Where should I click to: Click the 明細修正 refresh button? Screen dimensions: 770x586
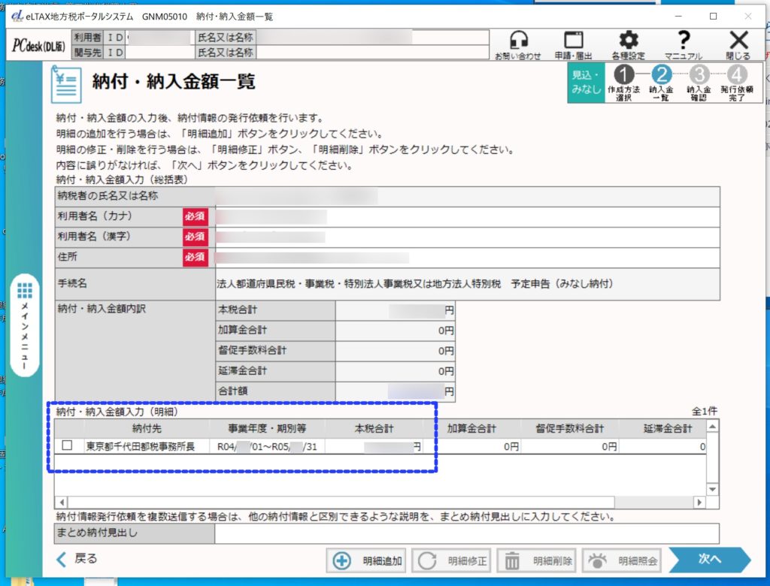pyautogui.click(x=453, y=560)
